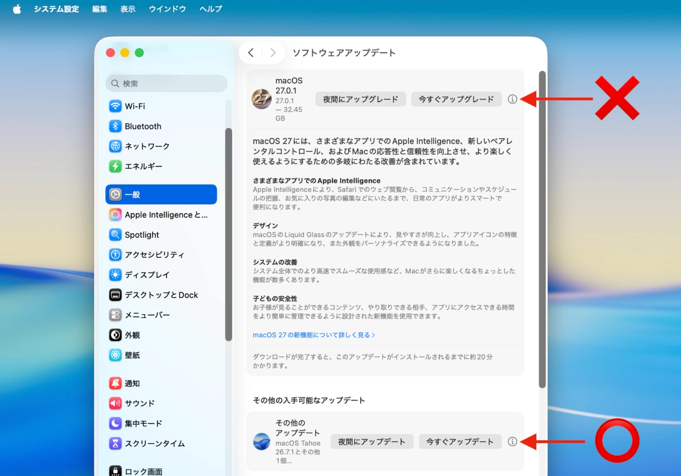Select the 集中モード moon icon

(x=115, y=423)
